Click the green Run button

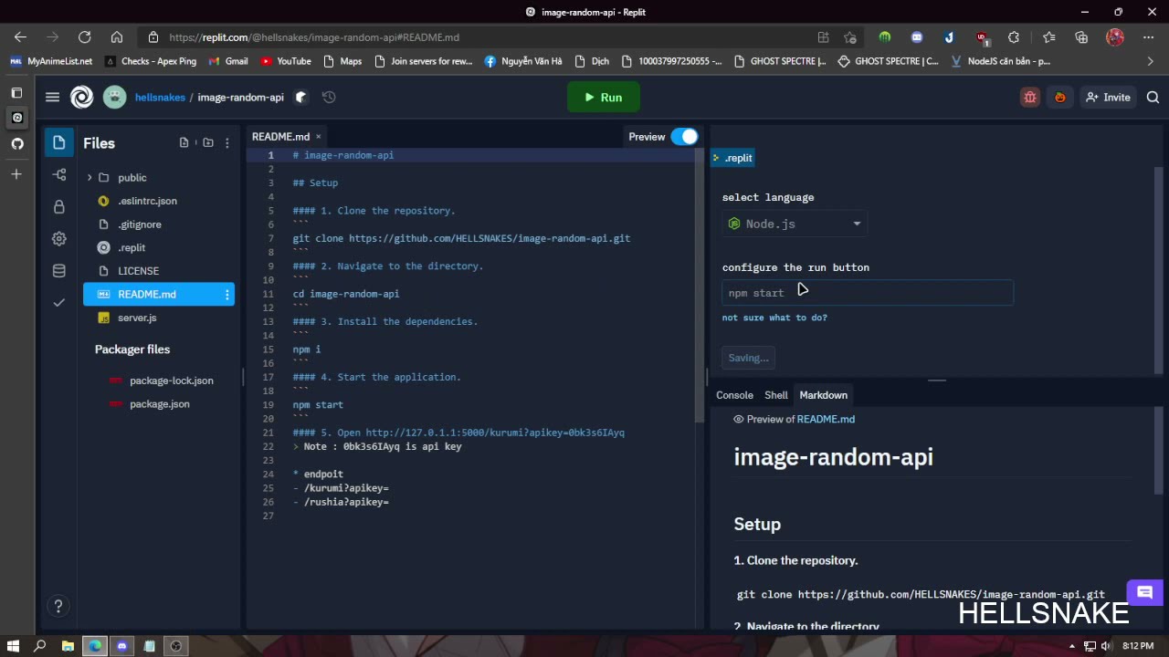click(x=603, y=97)
